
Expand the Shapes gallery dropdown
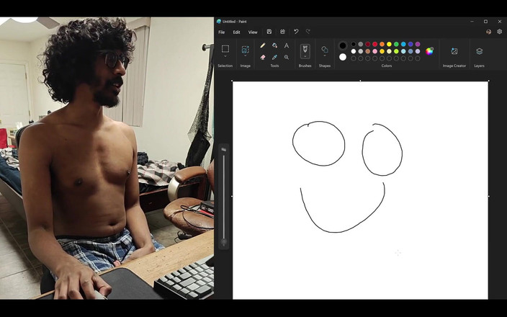click(x=325, y=58)
